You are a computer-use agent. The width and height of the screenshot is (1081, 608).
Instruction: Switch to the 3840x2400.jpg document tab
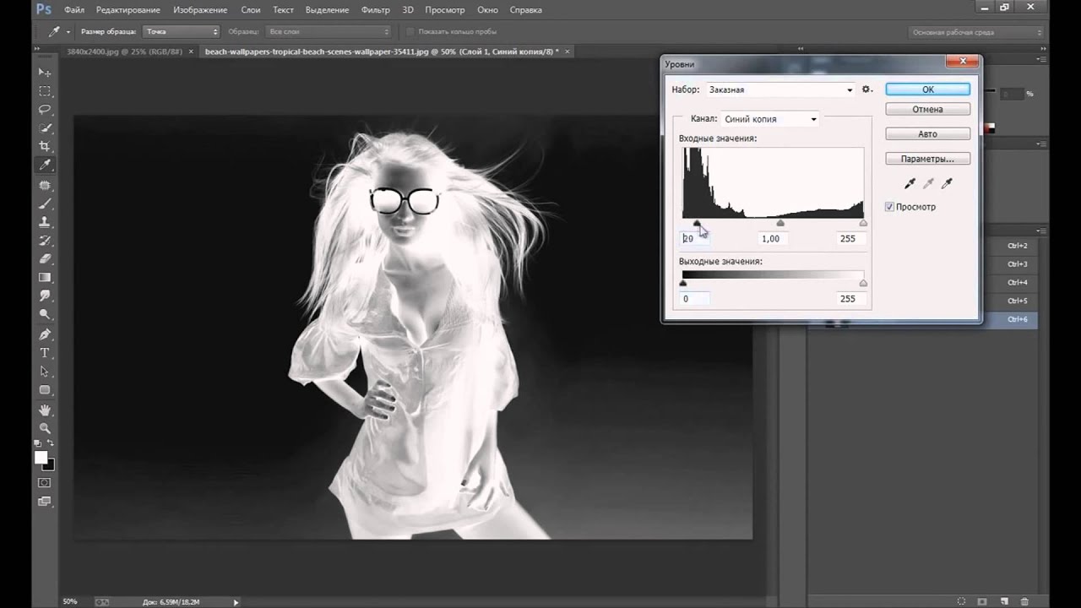pyautogui.click(x=124, y=52)
